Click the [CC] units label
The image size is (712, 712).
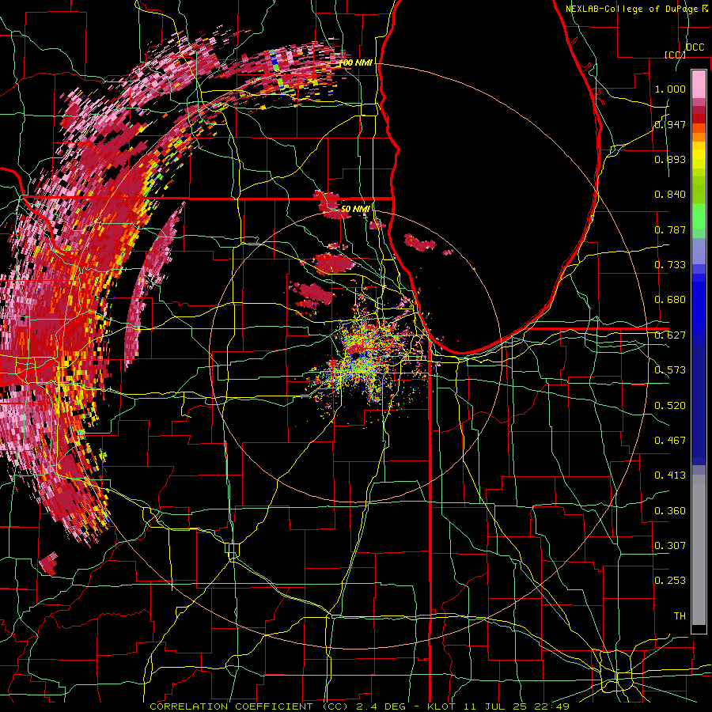(x=675, y=55)
